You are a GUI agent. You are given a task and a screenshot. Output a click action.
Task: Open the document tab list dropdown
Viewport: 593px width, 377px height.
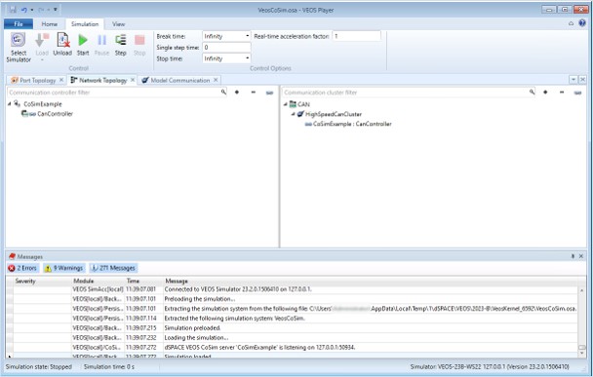point(573,79)
